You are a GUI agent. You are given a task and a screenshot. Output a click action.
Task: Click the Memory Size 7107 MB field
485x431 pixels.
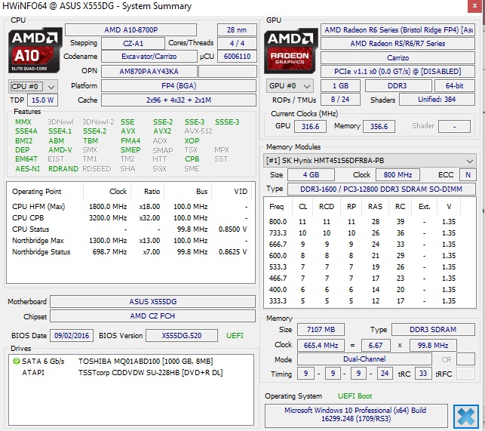coord(321,330)
